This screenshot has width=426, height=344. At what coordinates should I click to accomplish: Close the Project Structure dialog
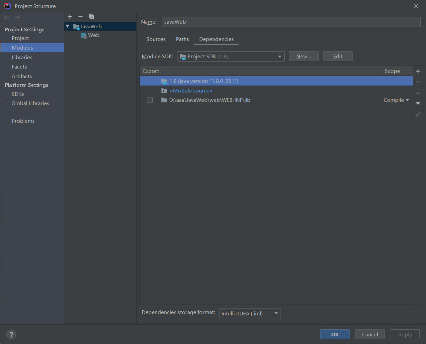(x=416, y=6)
